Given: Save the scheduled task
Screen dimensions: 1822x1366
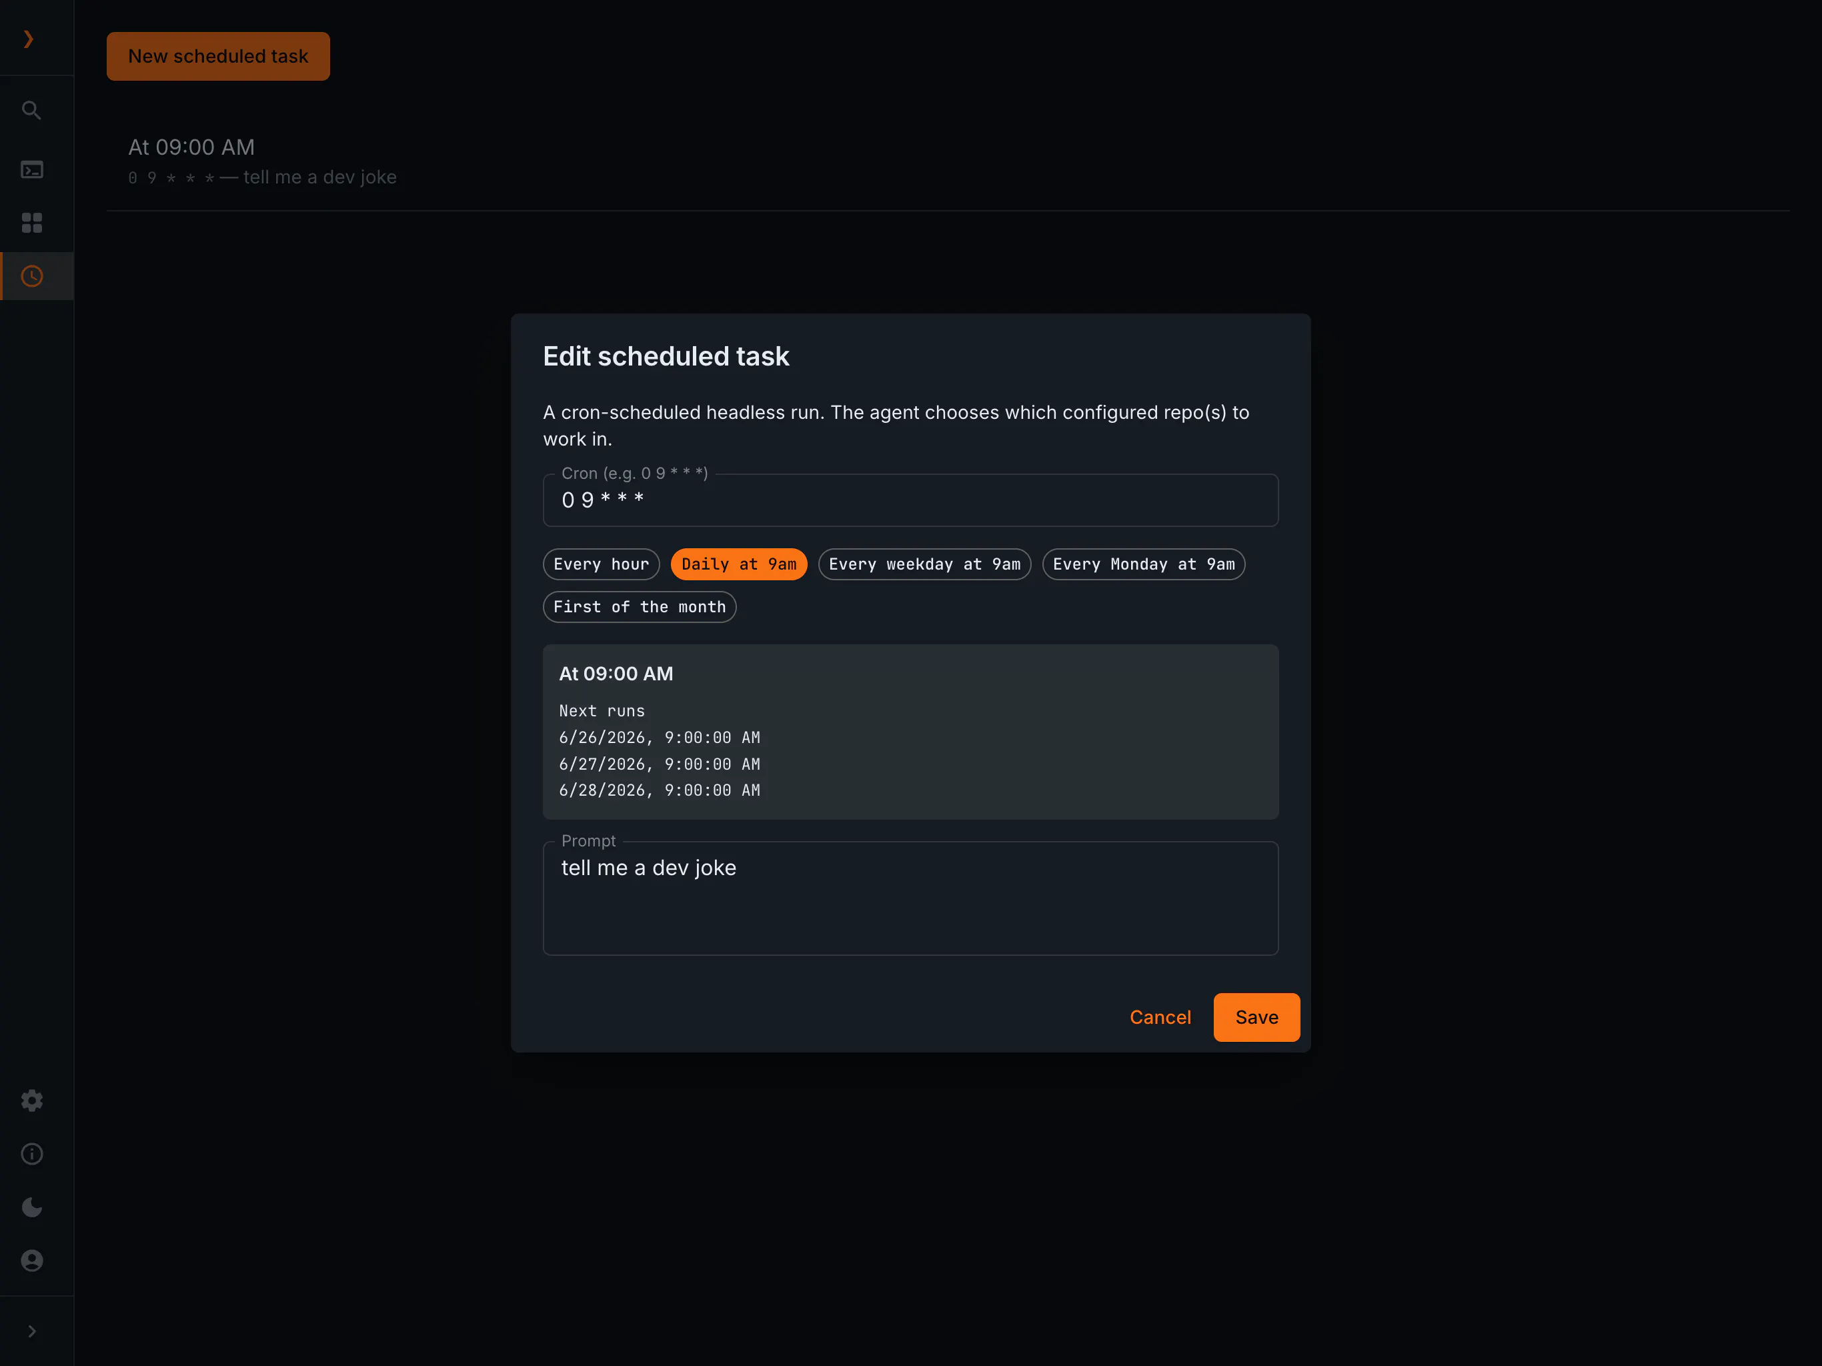Looking at the screenshot, I should (1256, 1018).
